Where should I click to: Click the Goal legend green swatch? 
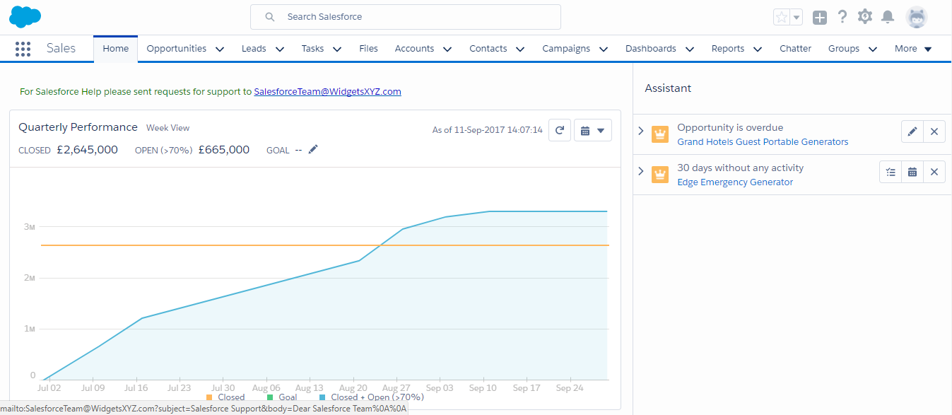coord(270,397)
